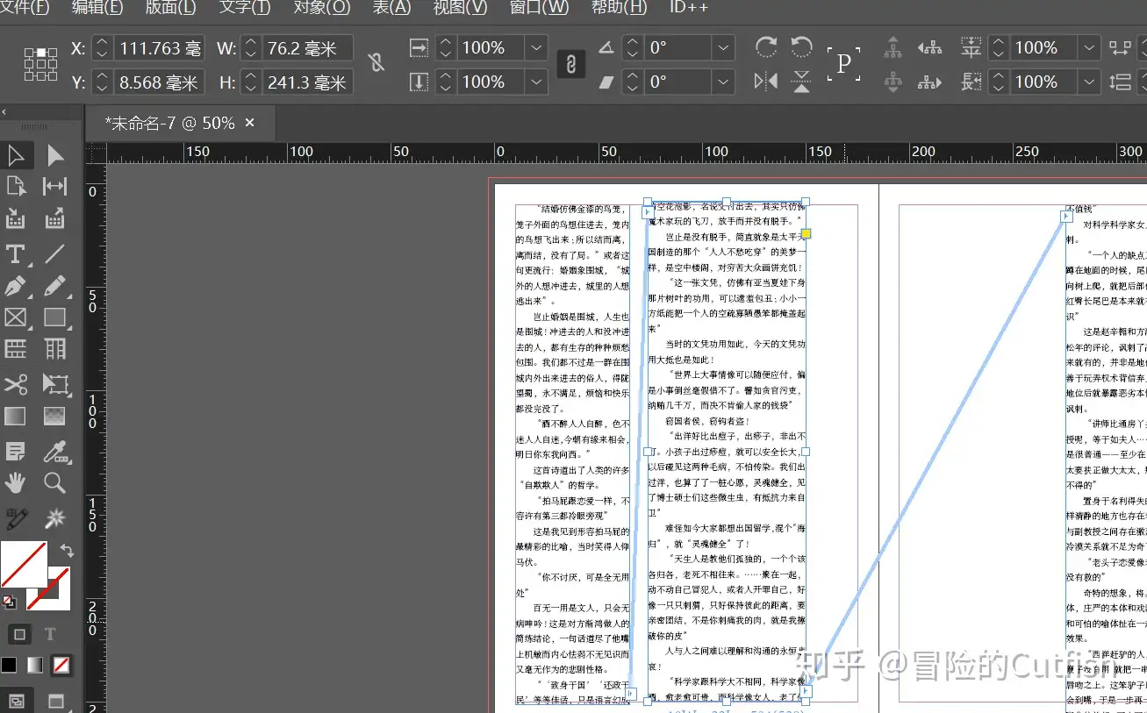The width and height of the screenshot is (1147, 713).
Task: Select the Scissors tool
Action: click(16, 384)
